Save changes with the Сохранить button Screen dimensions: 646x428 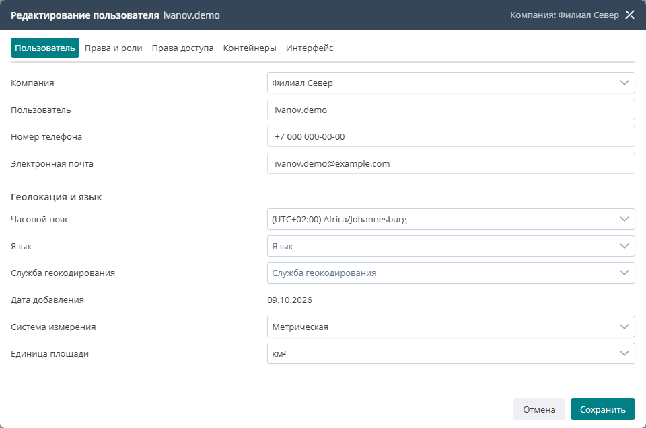point(603,409)
